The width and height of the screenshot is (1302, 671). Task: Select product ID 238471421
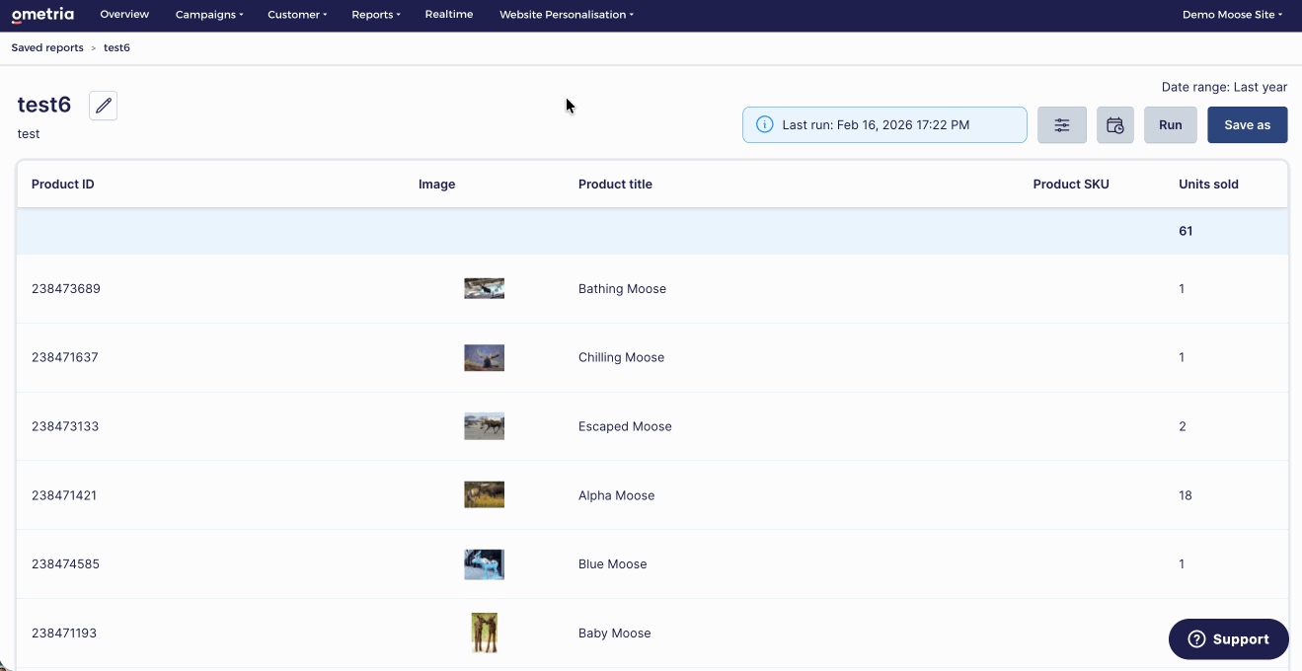pyautogui.click(x=64, y=495)
